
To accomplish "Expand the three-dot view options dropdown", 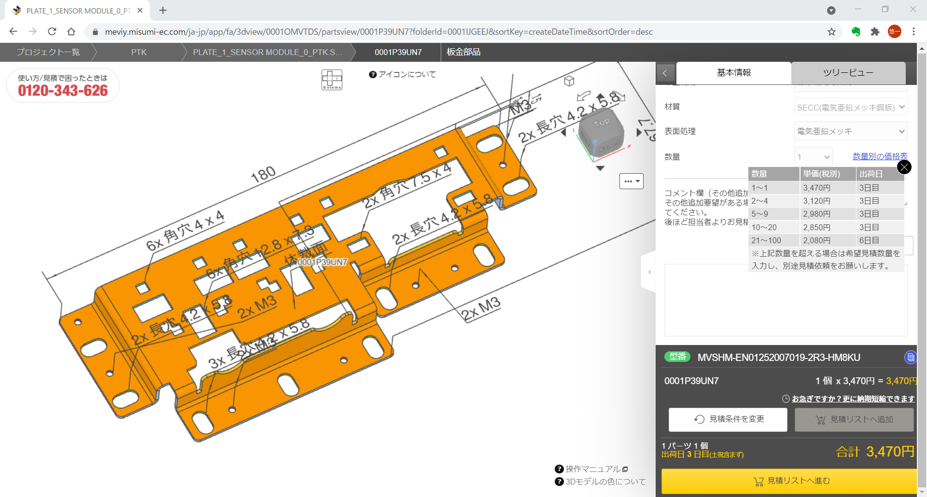I will coord(632,181).
